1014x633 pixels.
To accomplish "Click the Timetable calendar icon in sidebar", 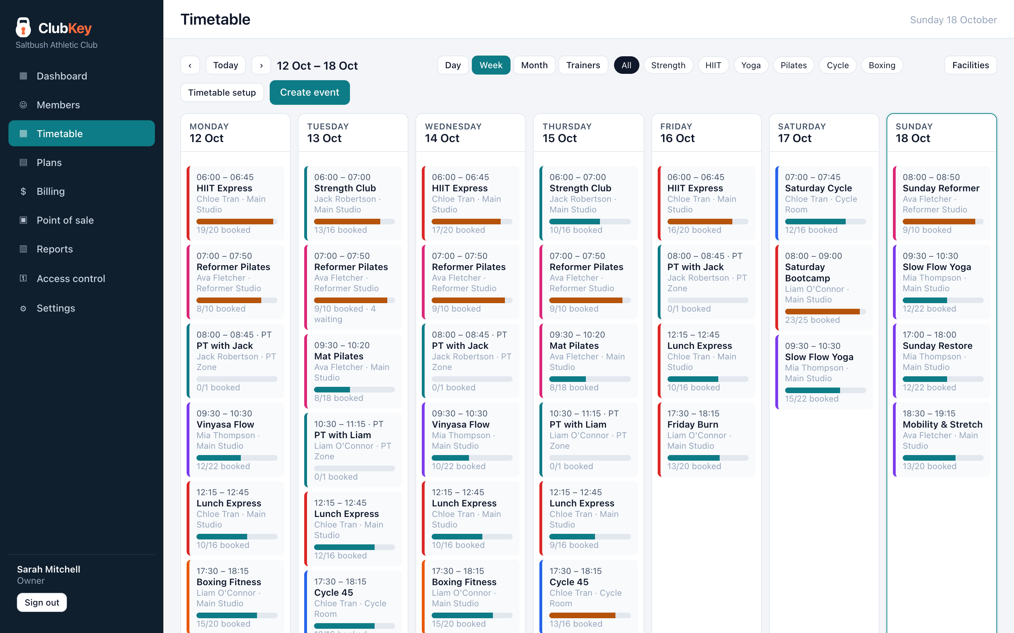I will [x=24, y=134].
